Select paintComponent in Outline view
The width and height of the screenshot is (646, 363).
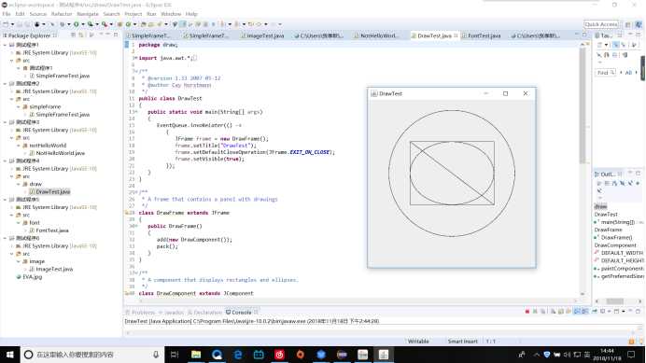click(x=619, y=269)
